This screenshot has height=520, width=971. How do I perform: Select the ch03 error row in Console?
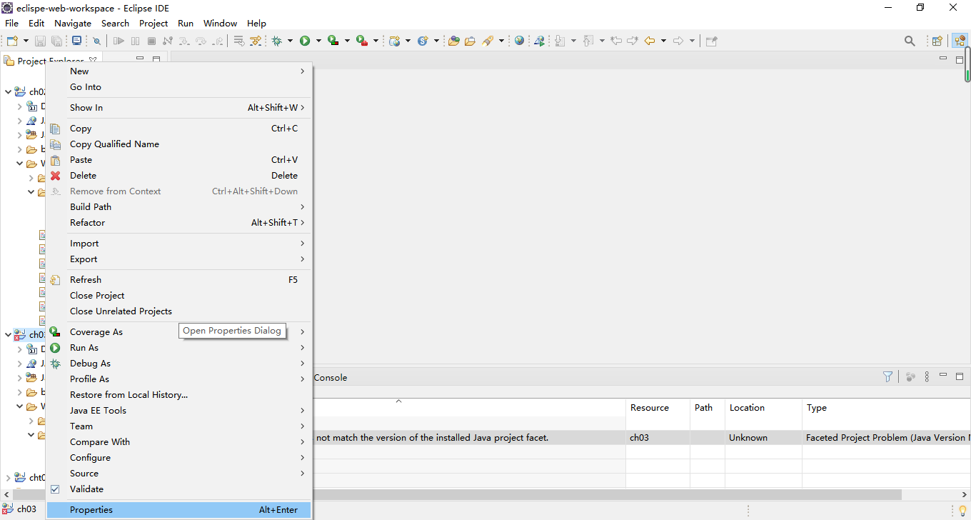[x=500, y=437]
